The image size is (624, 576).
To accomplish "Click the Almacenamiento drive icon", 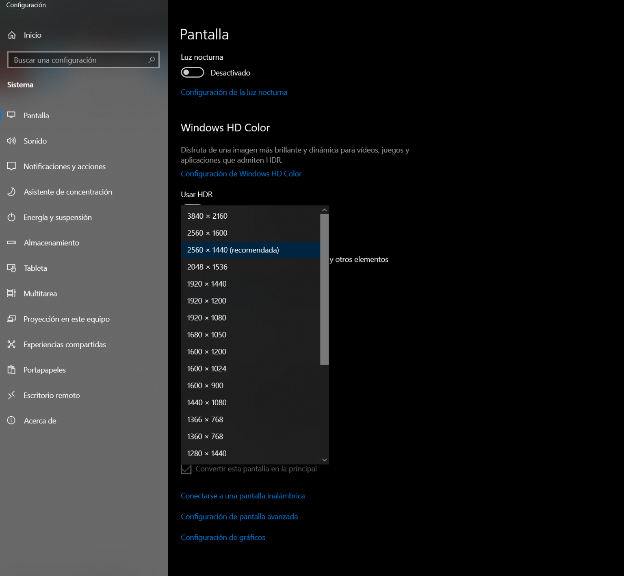I will (11, 243).
